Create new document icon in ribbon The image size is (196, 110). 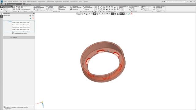pos(14,7)
